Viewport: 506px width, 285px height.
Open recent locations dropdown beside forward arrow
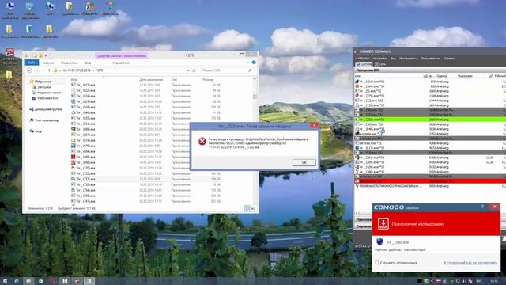pyautogui.click(x=43, y=70)
